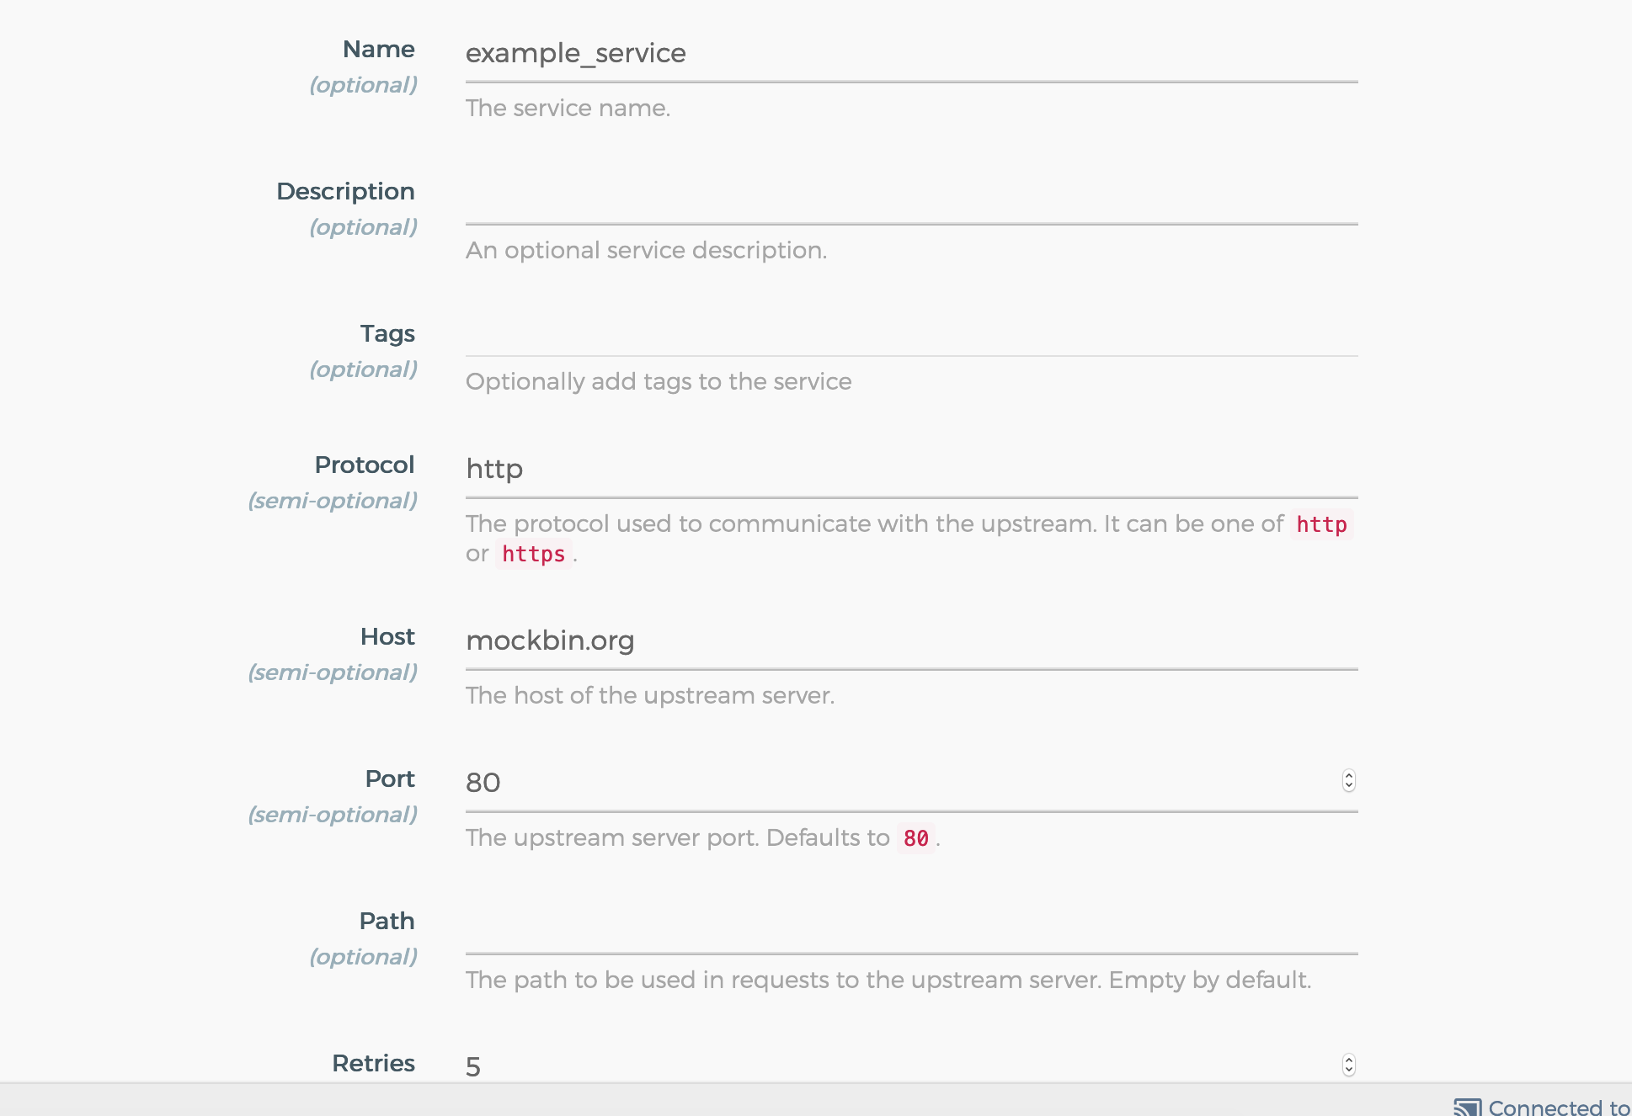1632x1116 pixels.
Task: Decrement the Port value with the down arrow
Action: point(1349,787)
